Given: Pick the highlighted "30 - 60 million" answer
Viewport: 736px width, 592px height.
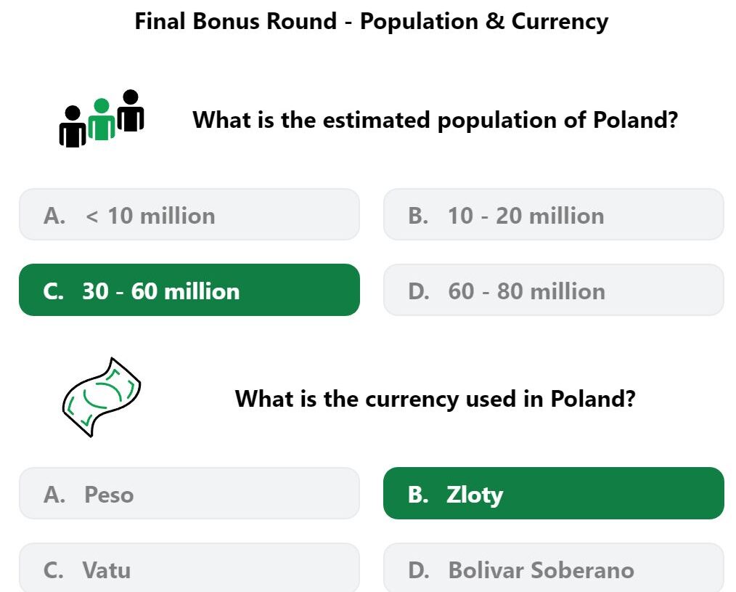Looking at the screenshot, I should 189,290.
